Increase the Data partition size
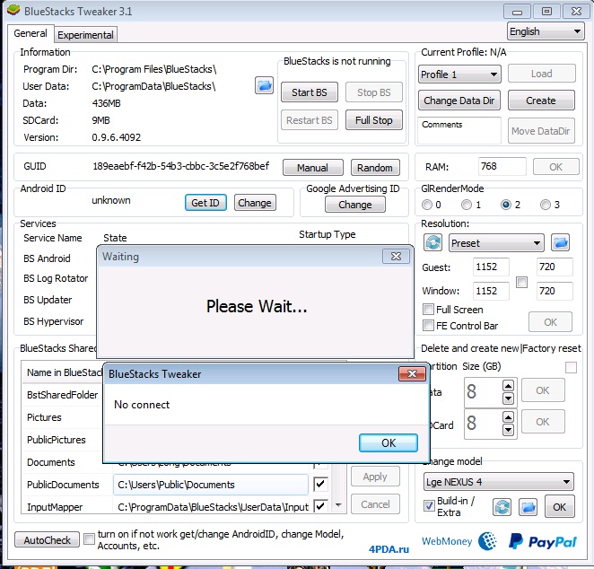The width and height of the screenshot is (594, 569). coord(508,386)
